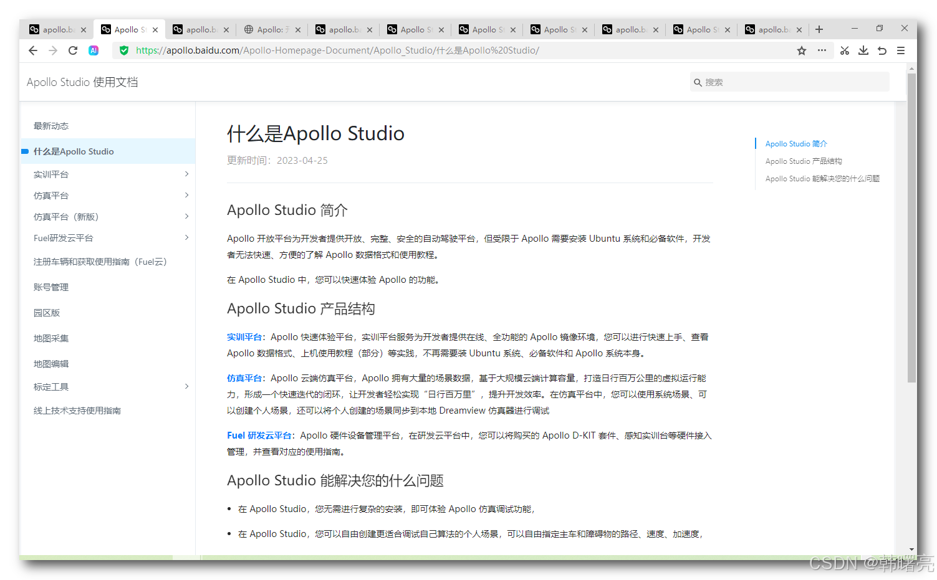937x580 pixels.
Task: Maximize or restore the browser window
Action: 880,29
